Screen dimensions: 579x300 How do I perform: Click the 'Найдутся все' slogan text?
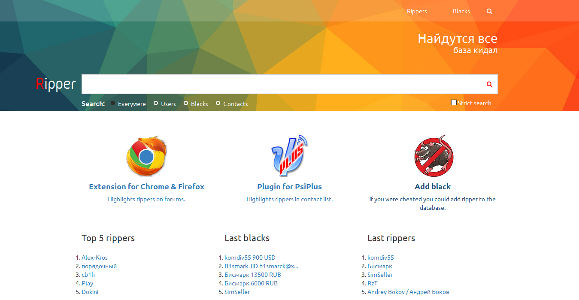pos(458,39)
